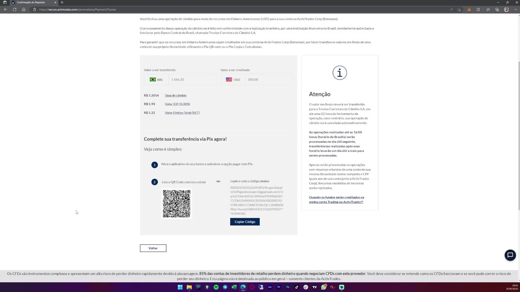Screen dimensions: 520x292
Task: Open the Favorites list icon
Action: [x=488, y=9]
